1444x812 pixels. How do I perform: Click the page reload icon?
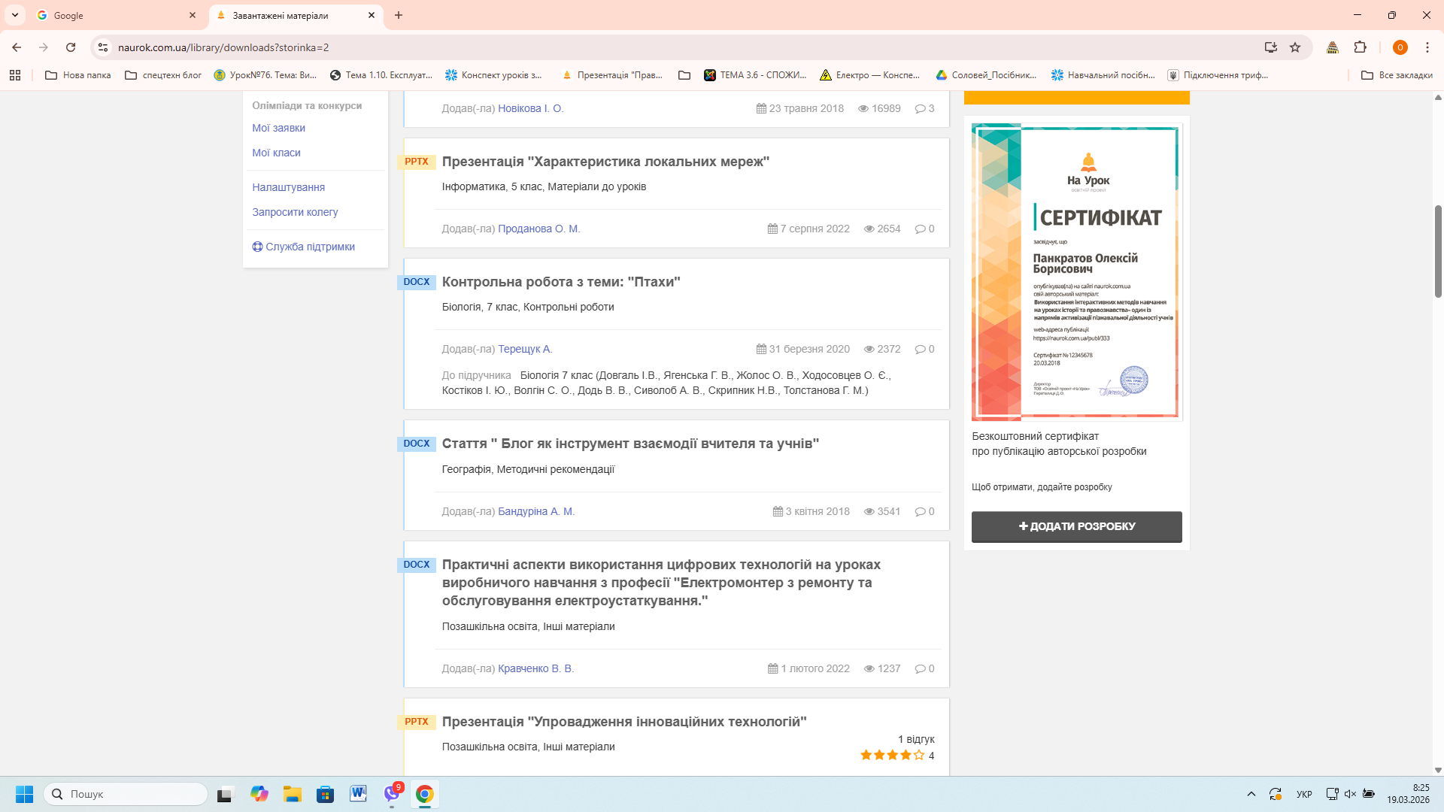[71, 47]
